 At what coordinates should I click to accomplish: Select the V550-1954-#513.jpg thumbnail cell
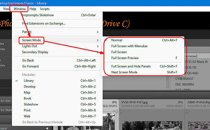[x=152, y=115]
